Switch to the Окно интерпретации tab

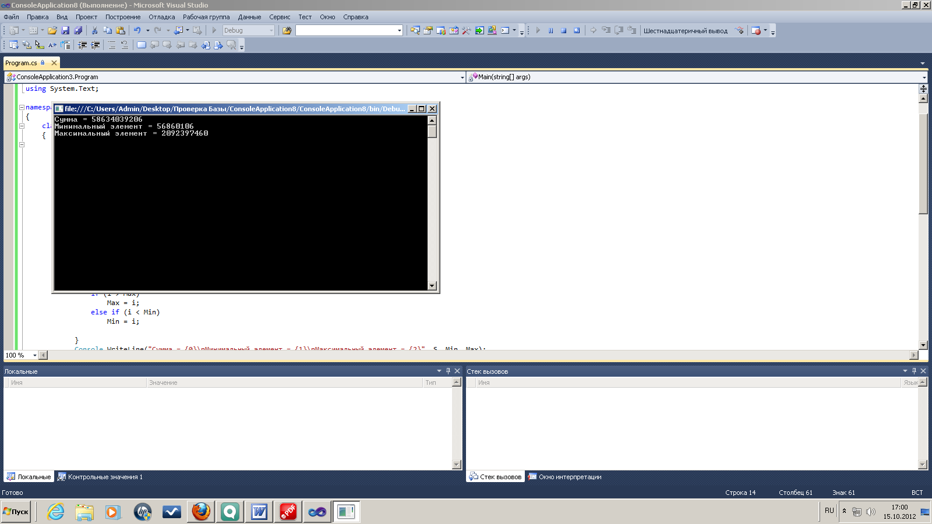(564, 477)
